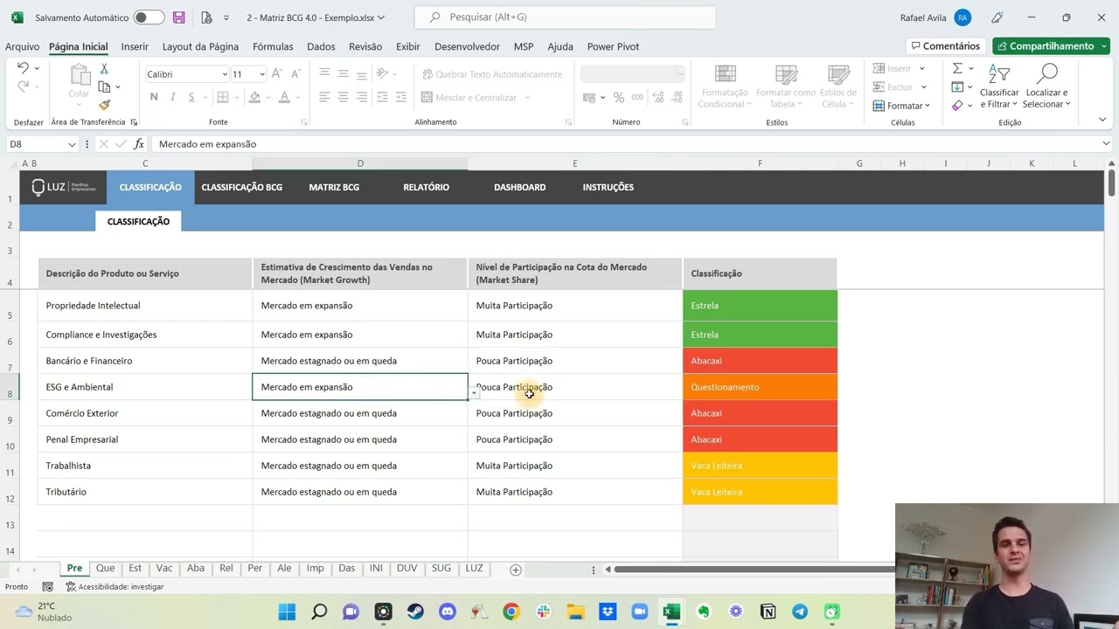The height and width of the screenshot is (629, 1119).
Task: Select the Estrela cell for Propriedade Intelectual
Action: (760, 306)
